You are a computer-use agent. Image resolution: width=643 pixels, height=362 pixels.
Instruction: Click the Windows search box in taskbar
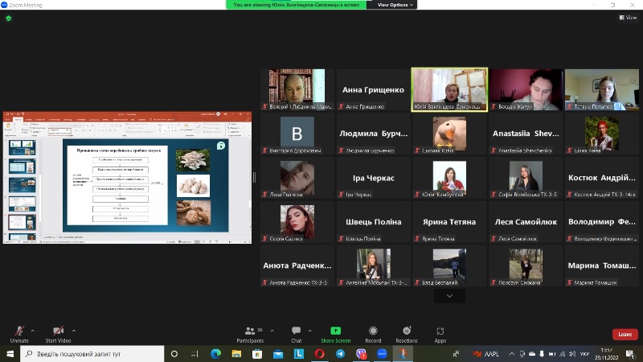(x=90, y=354)
